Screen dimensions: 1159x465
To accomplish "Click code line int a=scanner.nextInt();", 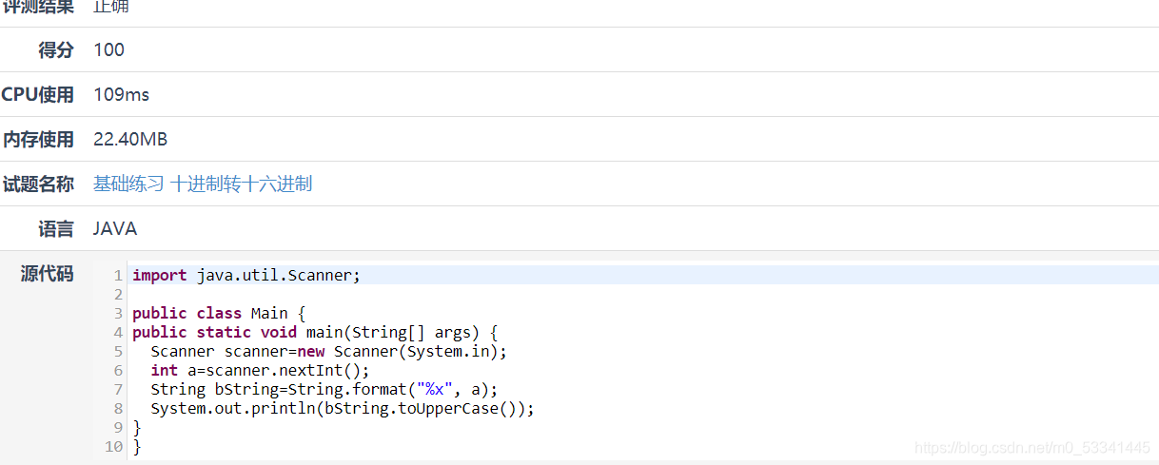I will tap(260, 370).
